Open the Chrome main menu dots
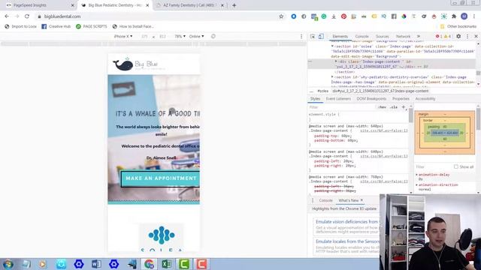This screenshot has height=270, width=481. point(474,16)
